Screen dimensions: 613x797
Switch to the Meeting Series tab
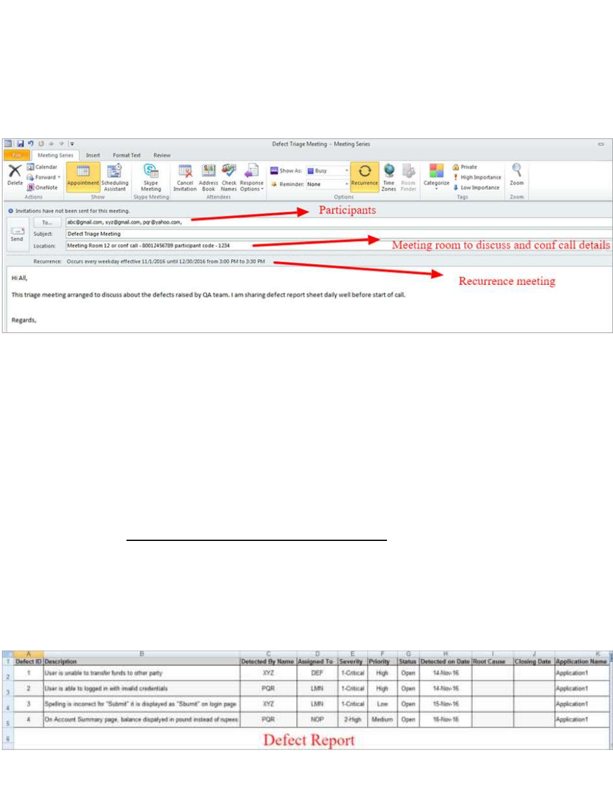coord(55,155)
